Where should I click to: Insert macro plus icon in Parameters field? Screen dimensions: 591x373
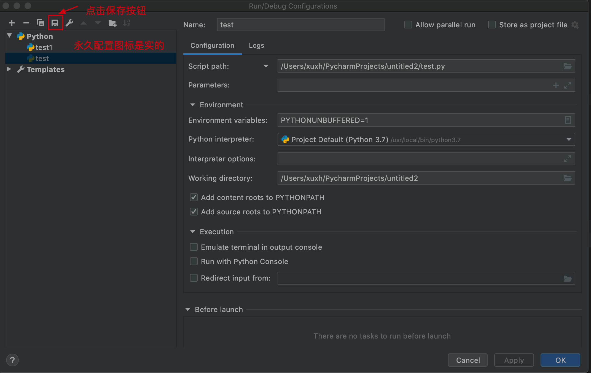click(x=556, y=85)
